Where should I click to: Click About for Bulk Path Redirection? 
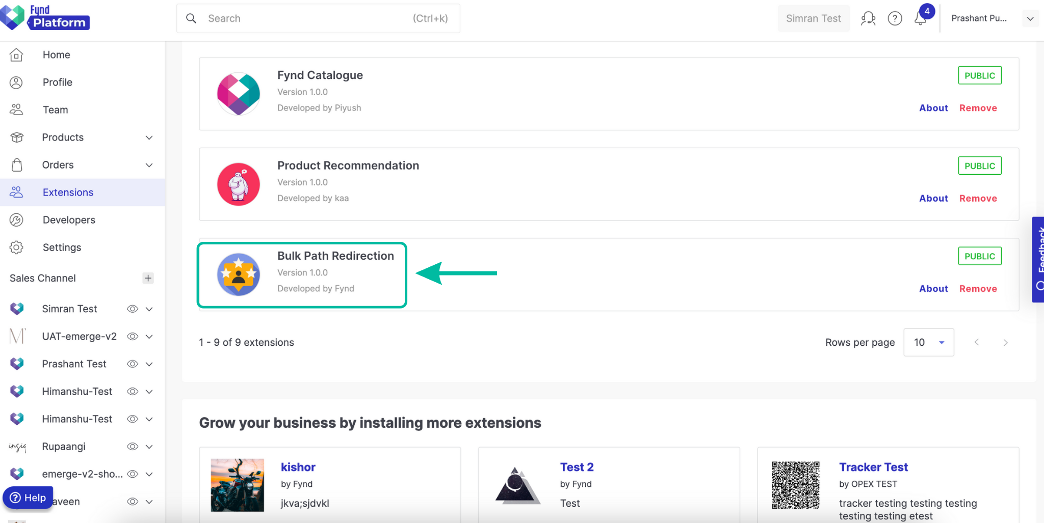[933, 288]
